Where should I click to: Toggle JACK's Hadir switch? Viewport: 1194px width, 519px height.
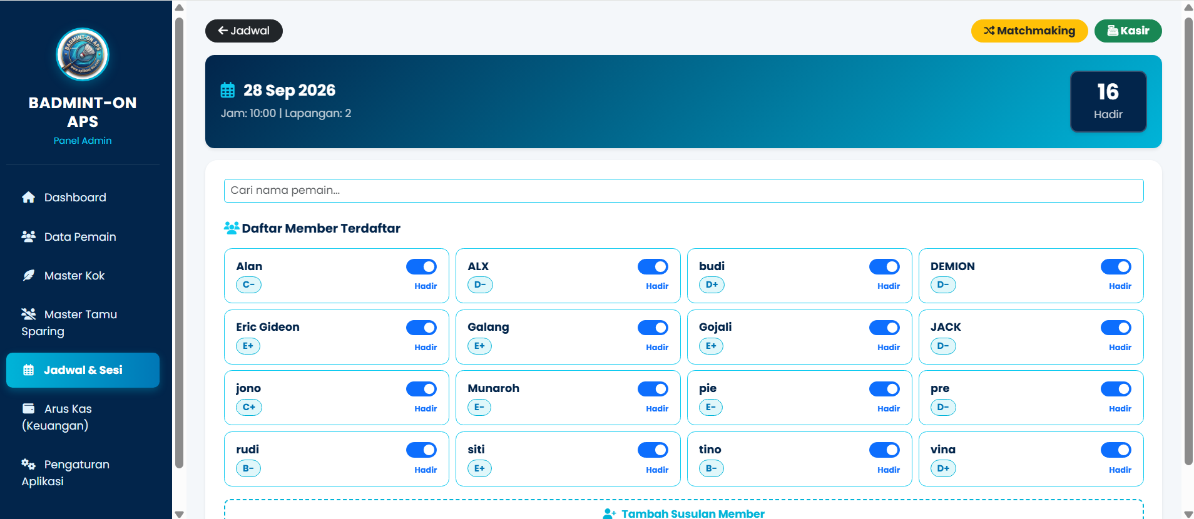point(1116,328)
